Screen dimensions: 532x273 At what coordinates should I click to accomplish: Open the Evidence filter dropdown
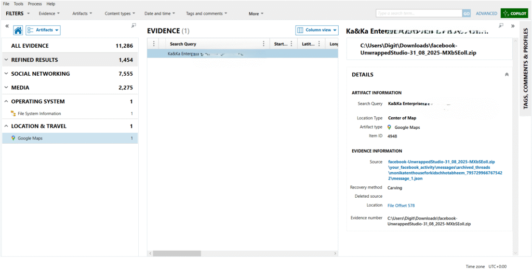coord(49,13)
